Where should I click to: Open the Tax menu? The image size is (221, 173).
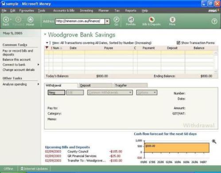(x=117, y=11)
